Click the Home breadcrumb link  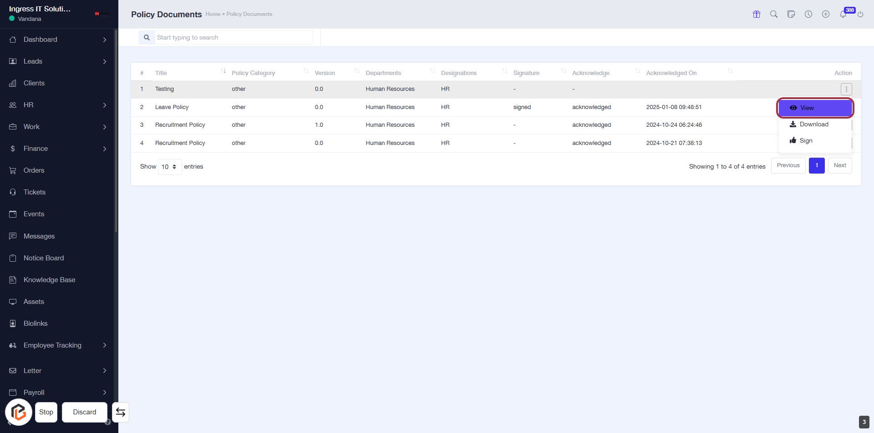pos(213,14)
